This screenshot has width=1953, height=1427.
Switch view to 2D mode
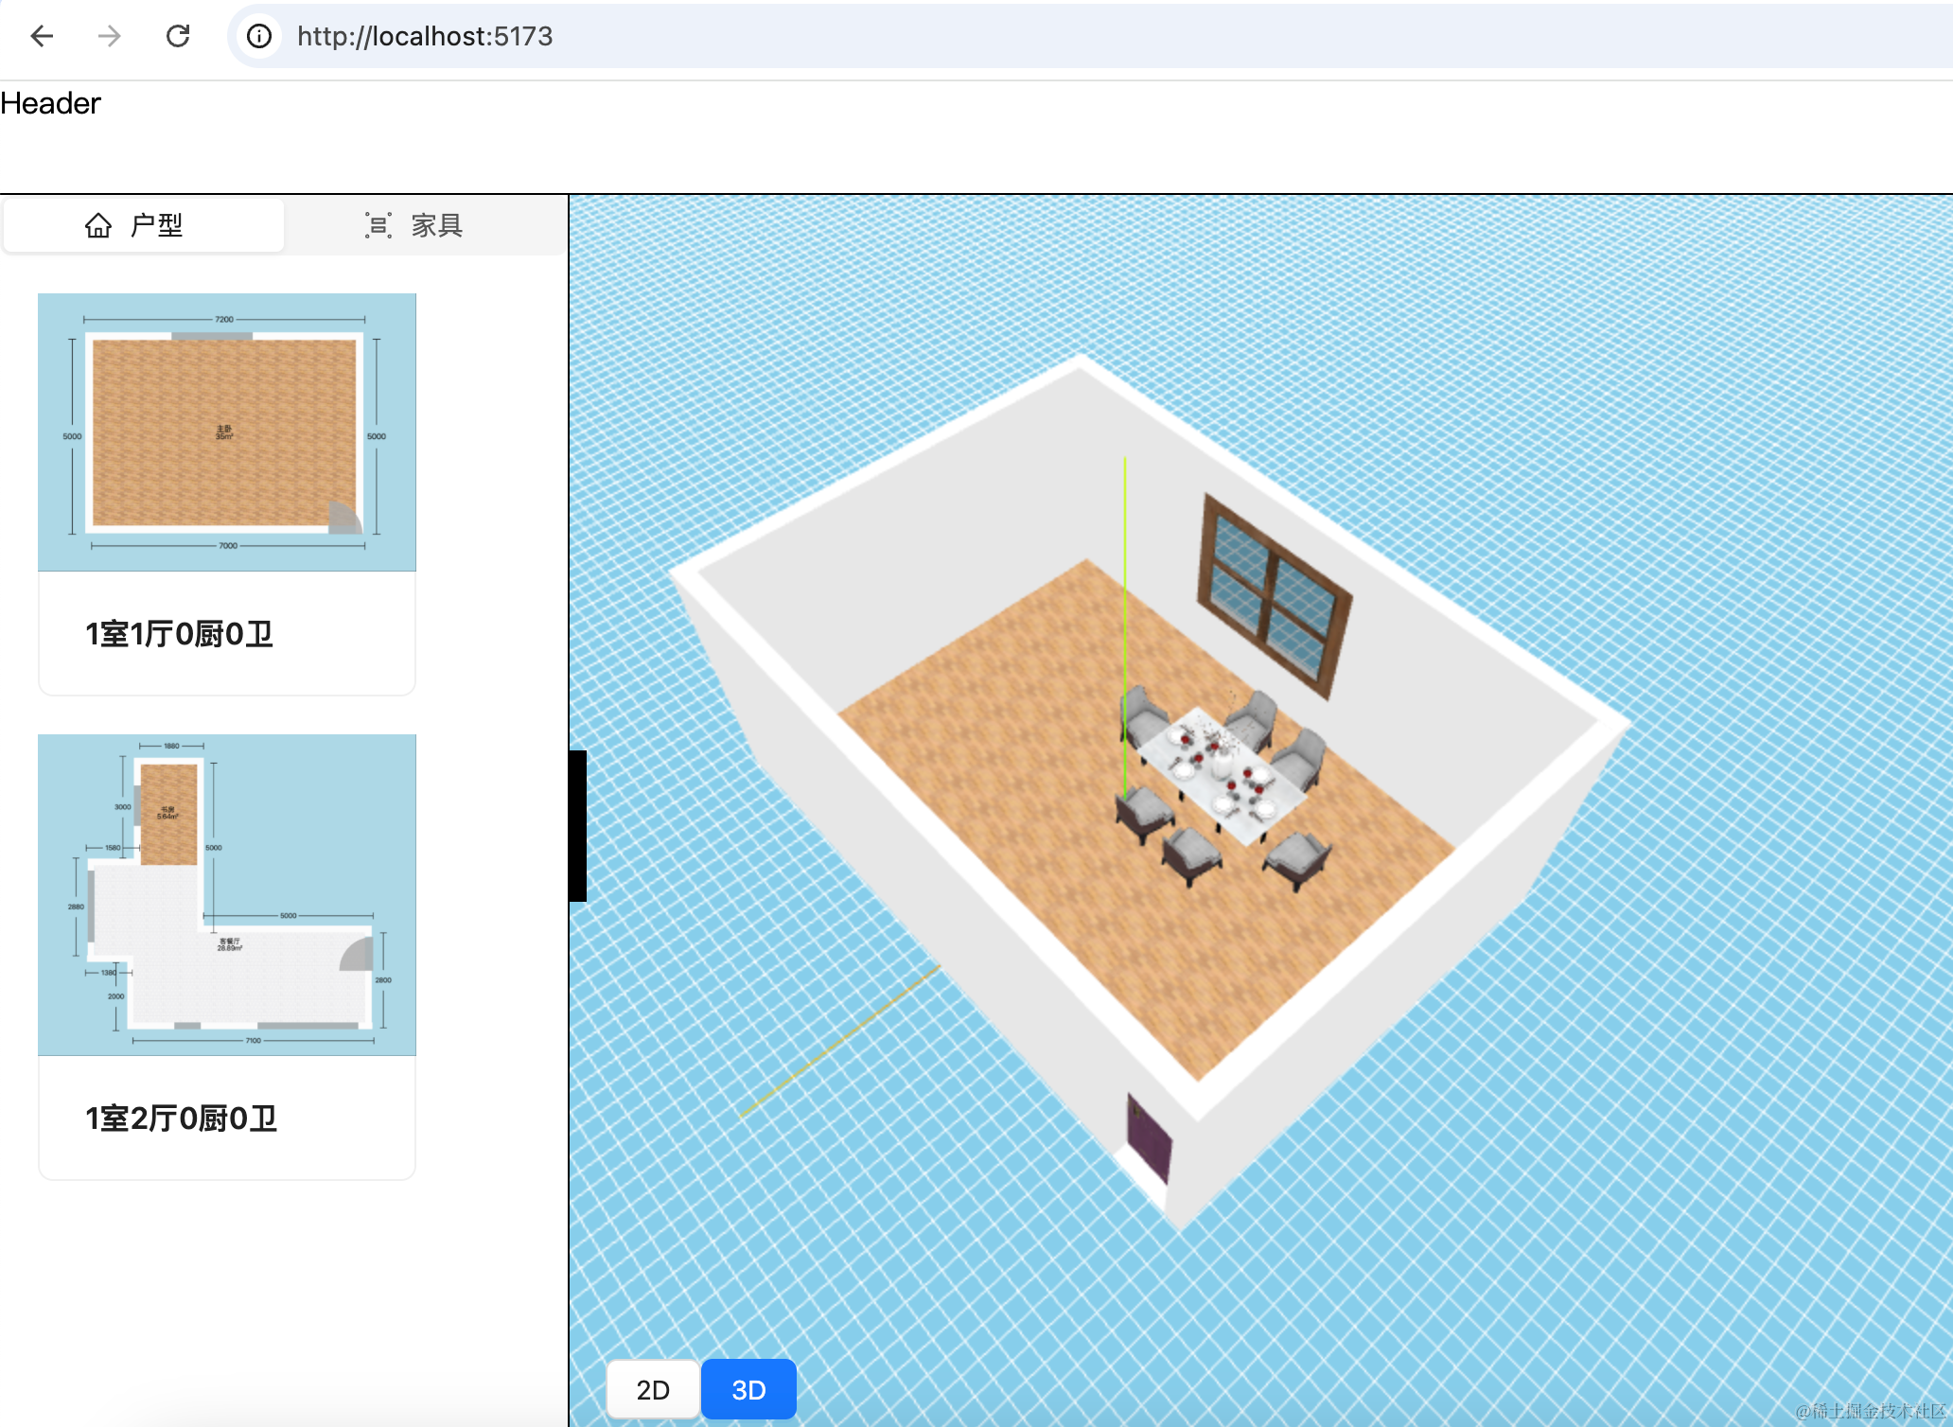point(653,1389)
